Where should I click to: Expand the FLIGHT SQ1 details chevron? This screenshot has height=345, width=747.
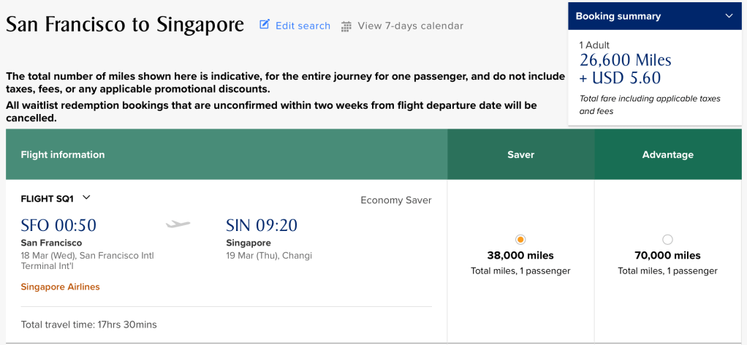pos(86,197)
